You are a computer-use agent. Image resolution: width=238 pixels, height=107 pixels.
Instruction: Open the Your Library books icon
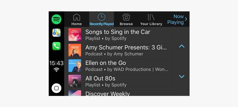(x=151, y=17)
